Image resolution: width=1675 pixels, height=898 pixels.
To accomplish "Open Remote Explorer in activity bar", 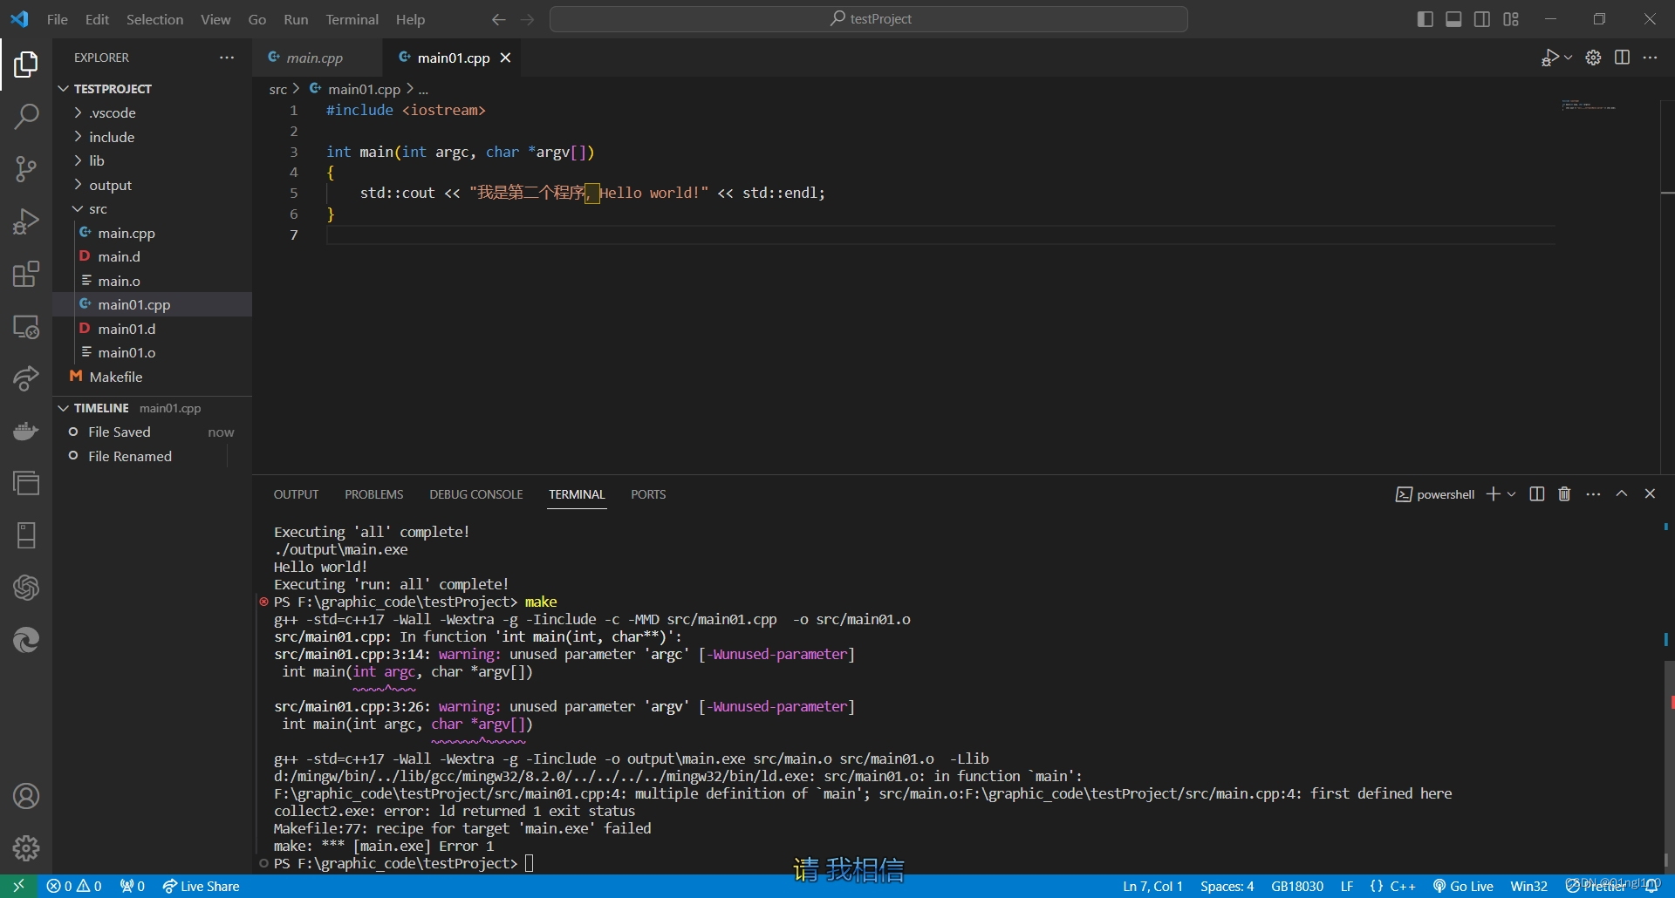I will (26, 327).
